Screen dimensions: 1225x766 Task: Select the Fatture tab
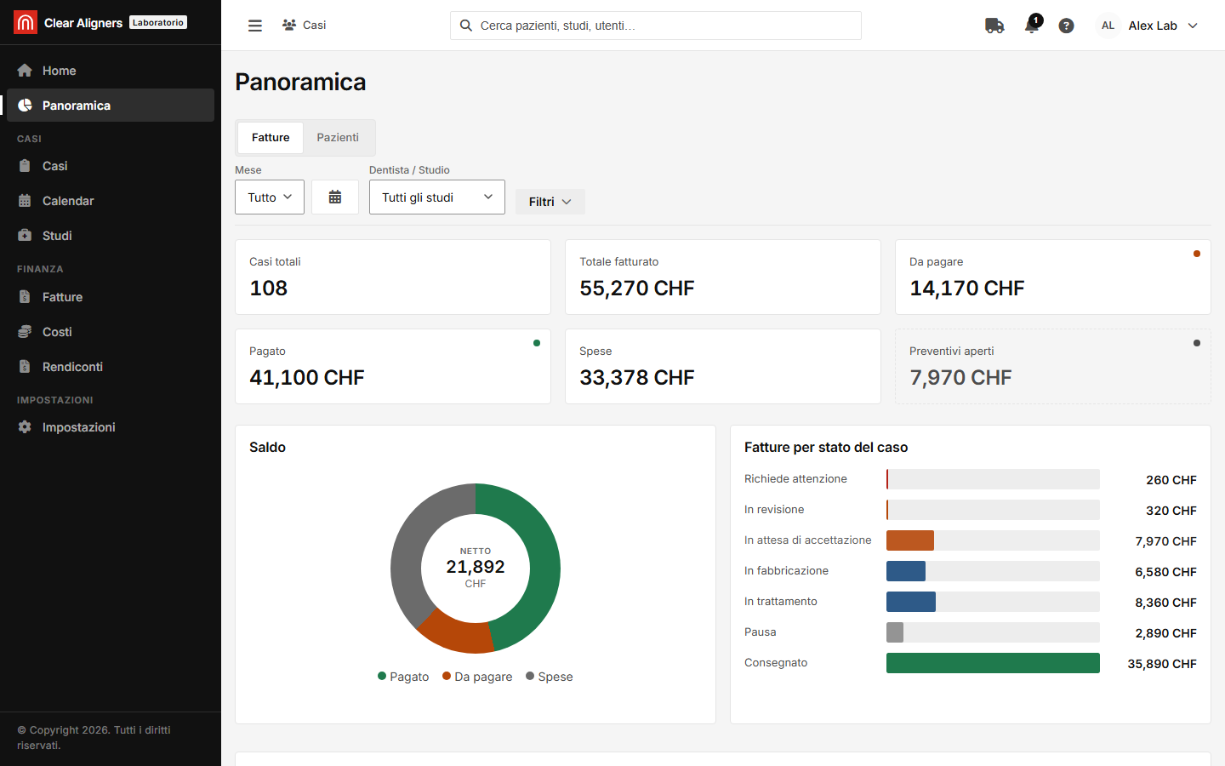(x=271, y=137)
